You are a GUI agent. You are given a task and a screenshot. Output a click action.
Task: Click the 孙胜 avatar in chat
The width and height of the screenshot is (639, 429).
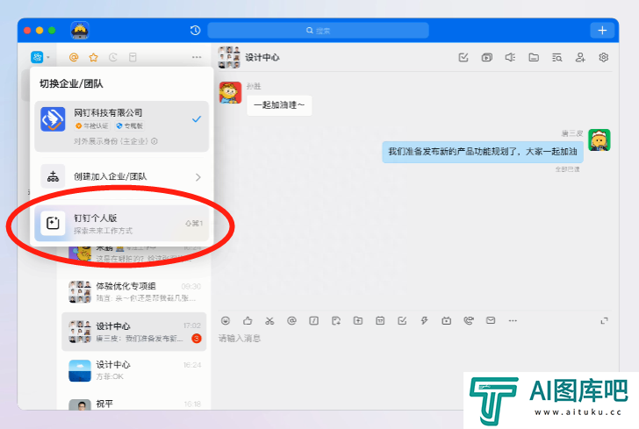point(230,92)
